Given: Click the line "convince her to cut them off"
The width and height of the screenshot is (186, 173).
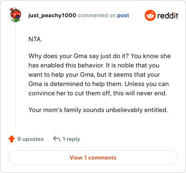Looking at the screenshot, I should tap(98, 93).
